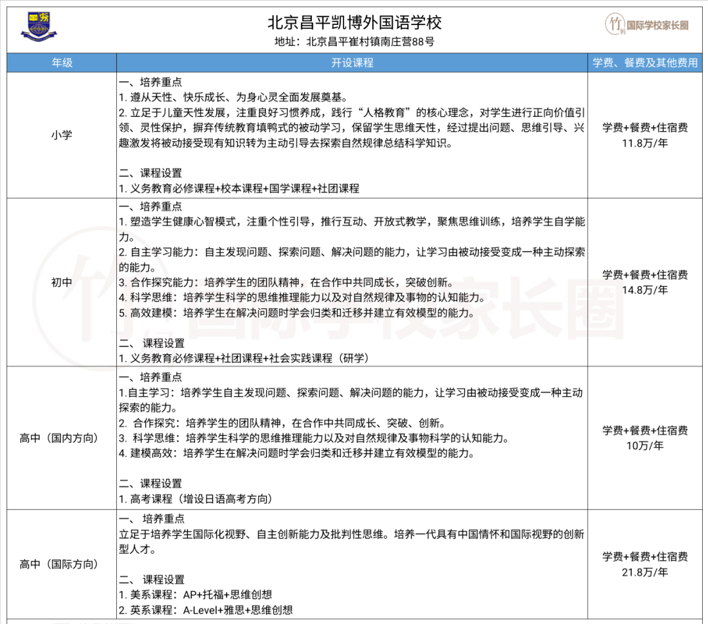Image resolution: width=708 pixels, height=624 pixels.
Task: Click the 开设课程 column header
Action: tap(352, 63)
